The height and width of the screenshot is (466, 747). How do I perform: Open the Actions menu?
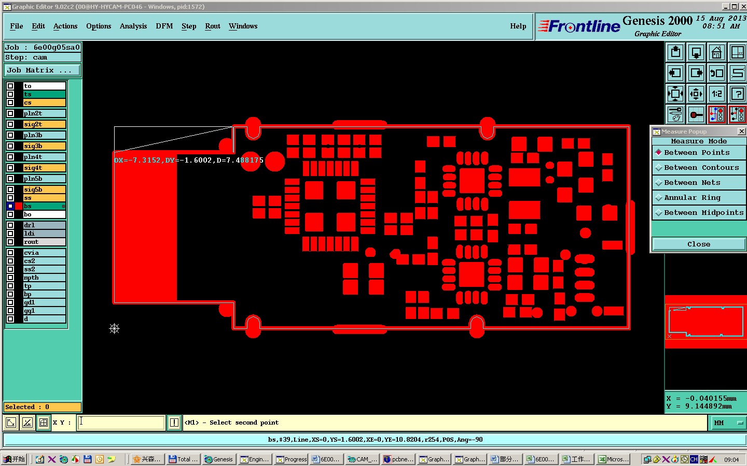(x=65, y=26)
